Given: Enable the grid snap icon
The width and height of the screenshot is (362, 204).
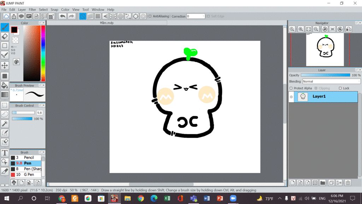Looking at the screenshot, I should pyautogui.click(x=98, y=16).
